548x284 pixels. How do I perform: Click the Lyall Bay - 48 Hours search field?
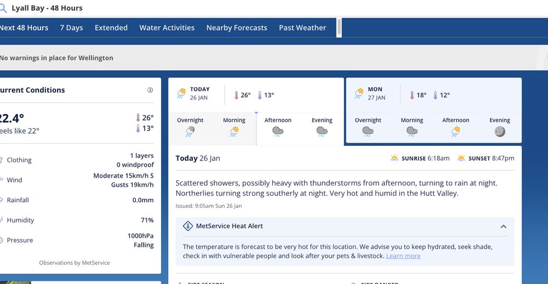(274, 8)
